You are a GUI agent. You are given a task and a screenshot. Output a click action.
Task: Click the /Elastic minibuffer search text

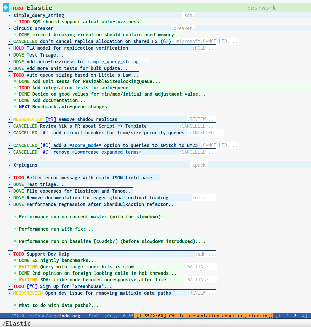pos(17,323)
